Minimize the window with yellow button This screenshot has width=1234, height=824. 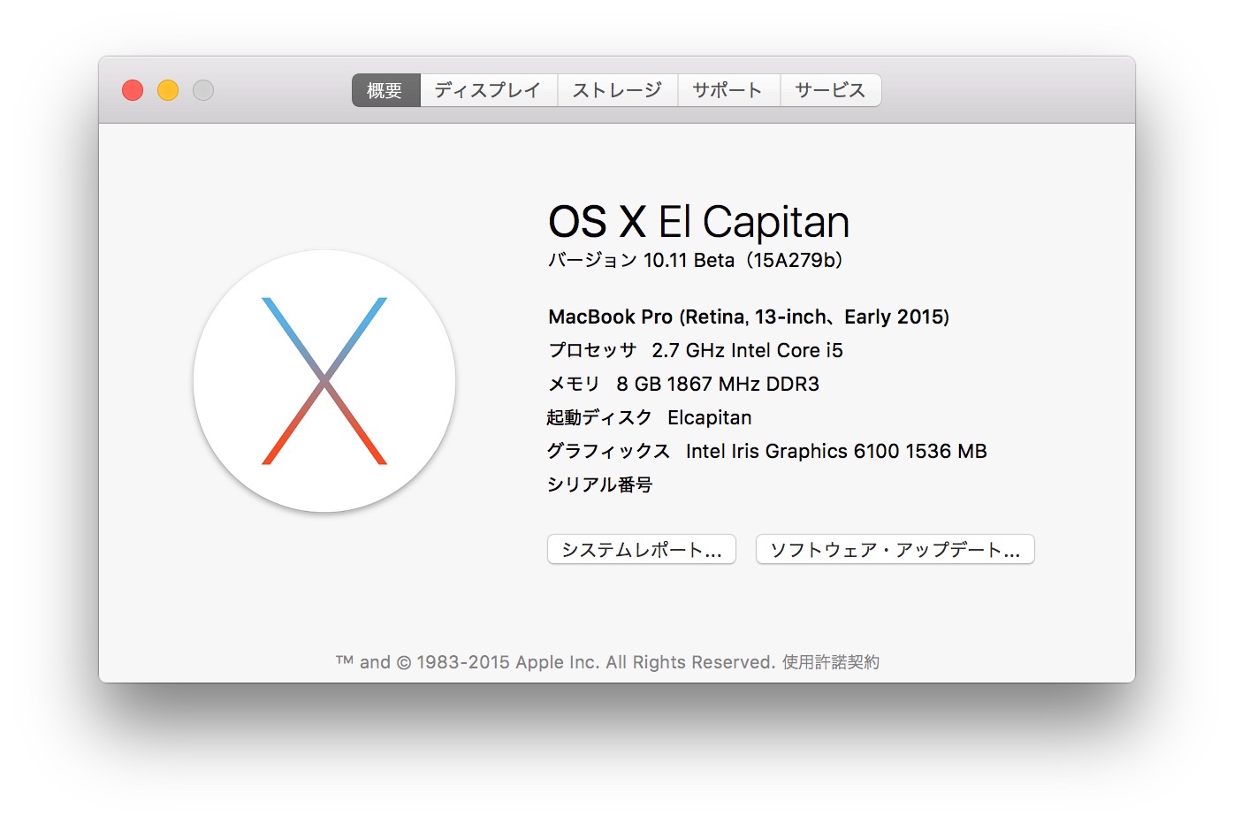pos(168,90)
